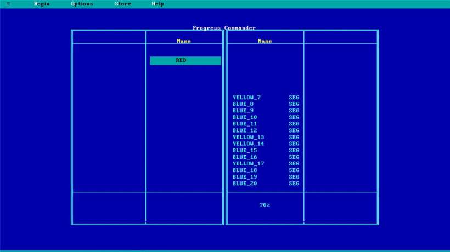The width and height of the screenshot is (450, 252).
Task: Open the Begin menu
Action: pos(42,4)
